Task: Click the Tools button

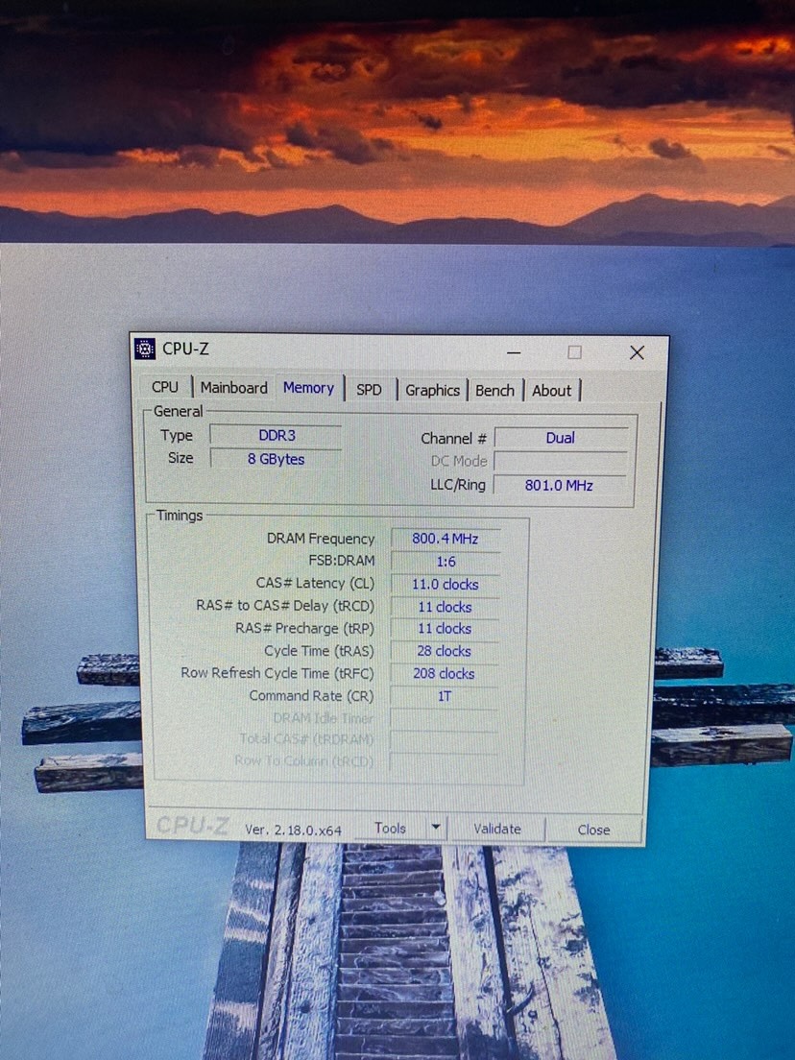Action: pos(391,828)
